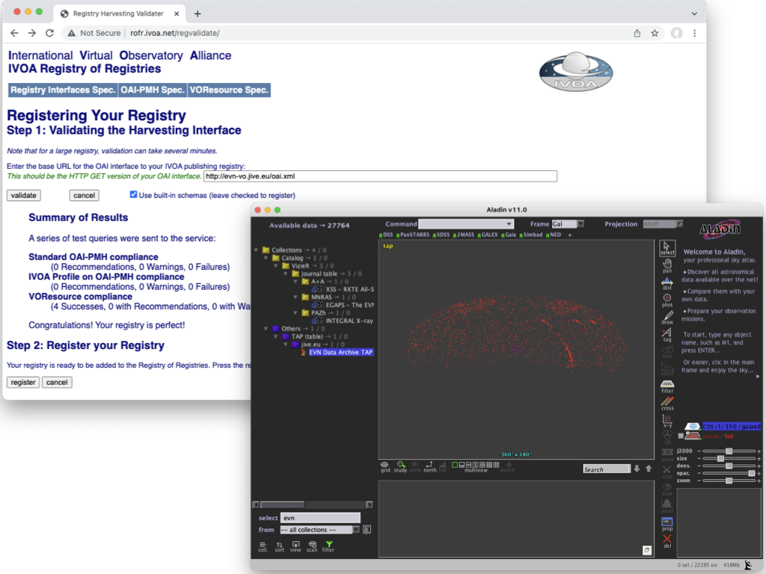
Task: Click the green funnel filter icon below the tree
Action: (328, 546)
